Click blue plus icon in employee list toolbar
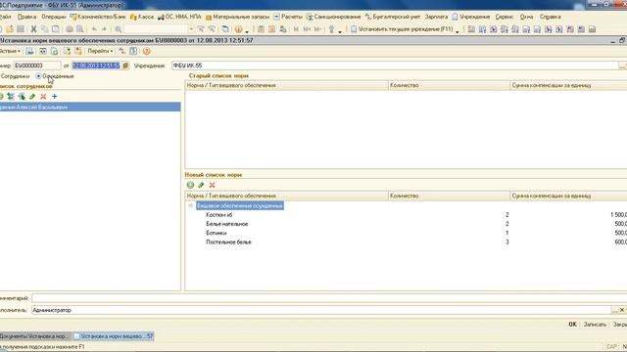This screenshot has width=627, height=352. pos(55,96)
